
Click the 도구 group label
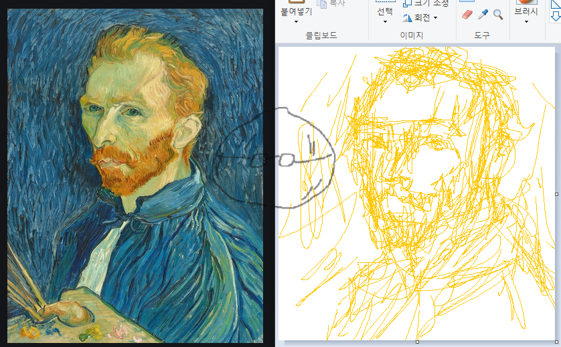click(x=482, y=35)
